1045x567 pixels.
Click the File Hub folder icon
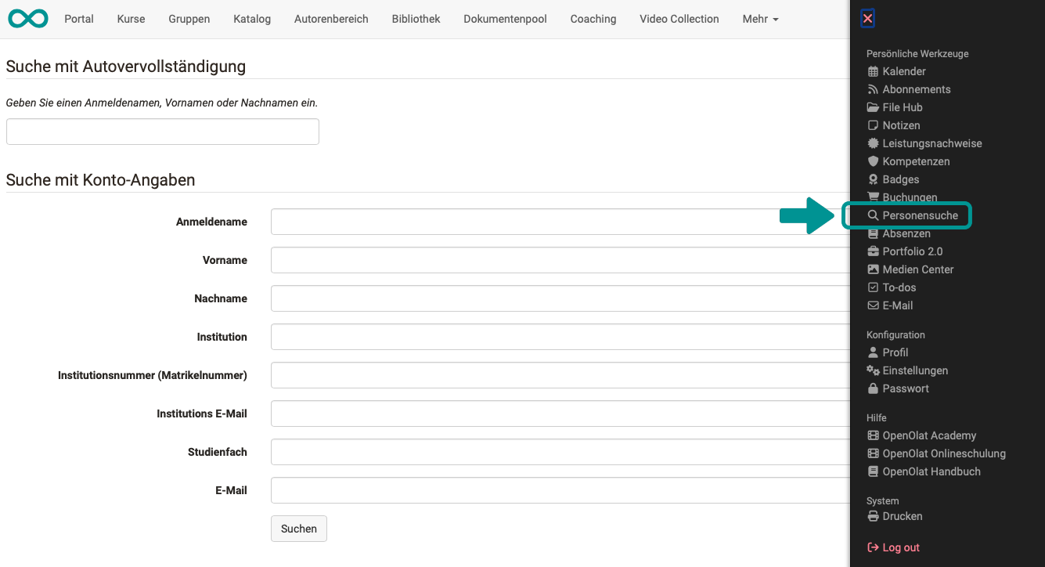(x=873, y=107)
